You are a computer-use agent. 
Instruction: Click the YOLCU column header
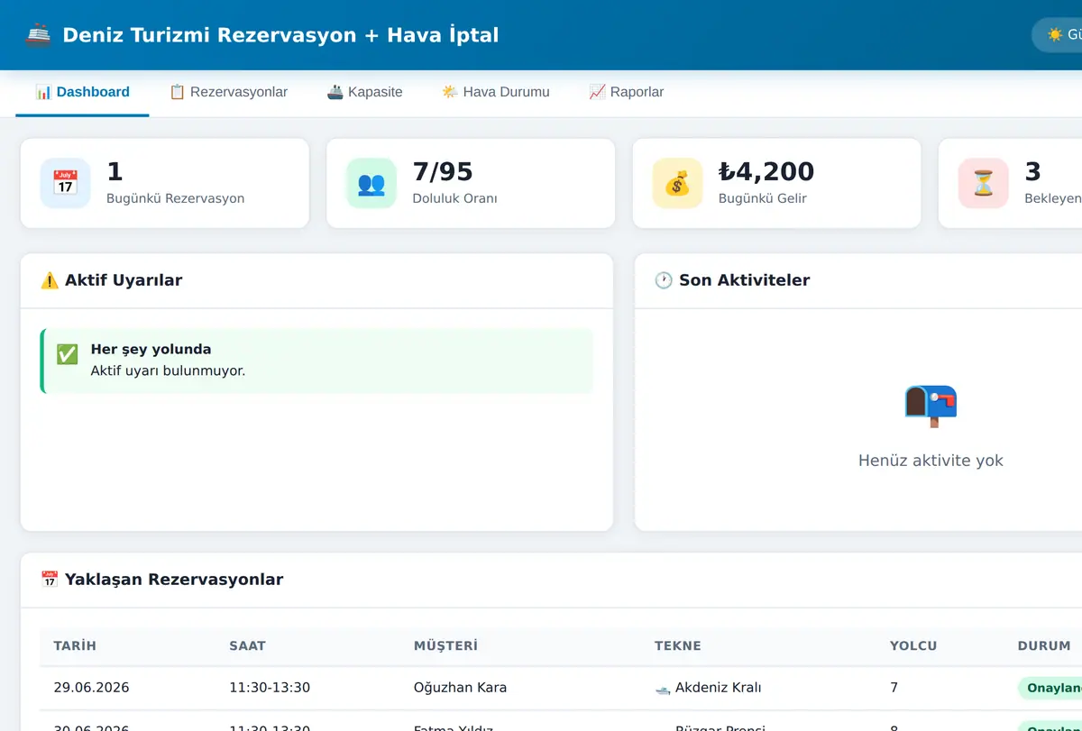coord(913,645)
